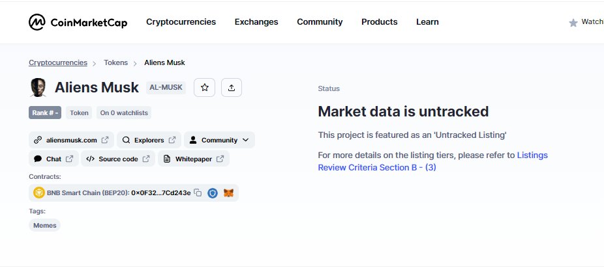Add token to MetaMask fox icon
Viewport: 604px width, 268px height.
[229, 193]
